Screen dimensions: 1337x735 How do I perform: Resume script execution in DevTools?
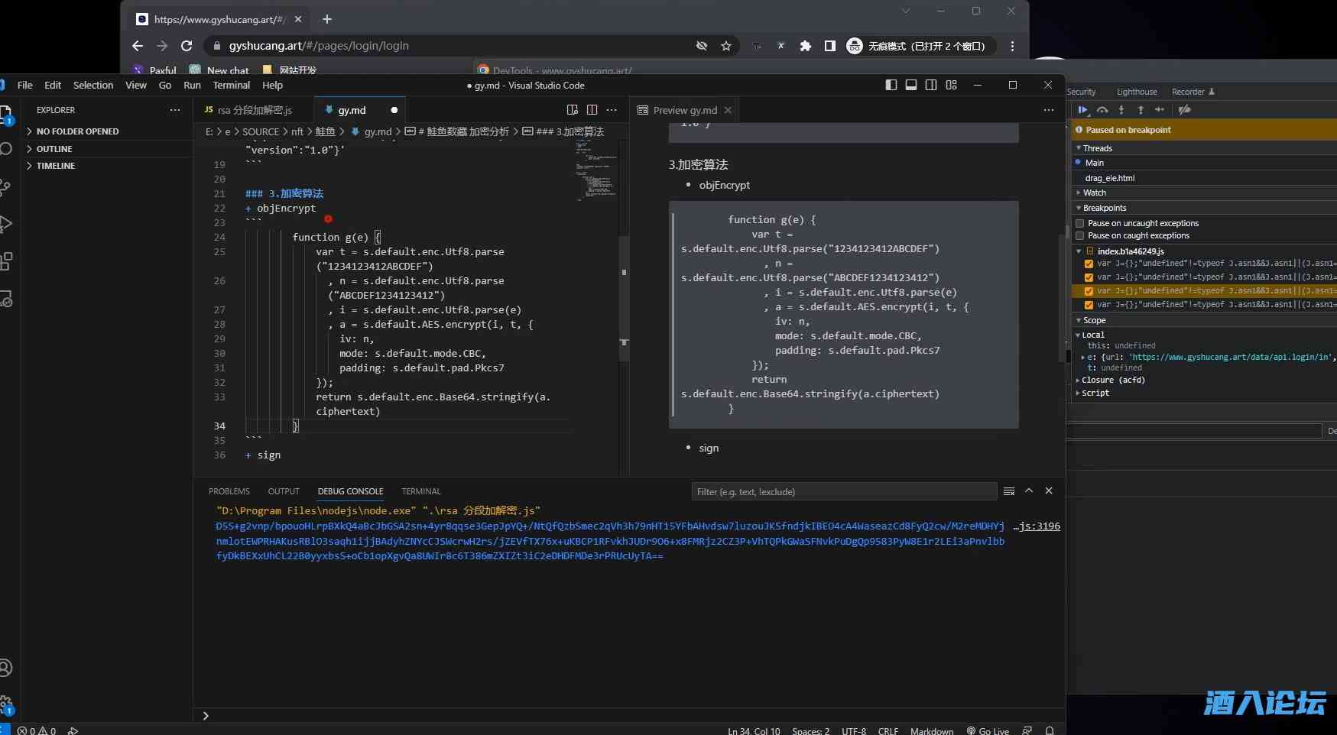[1082, 110]
